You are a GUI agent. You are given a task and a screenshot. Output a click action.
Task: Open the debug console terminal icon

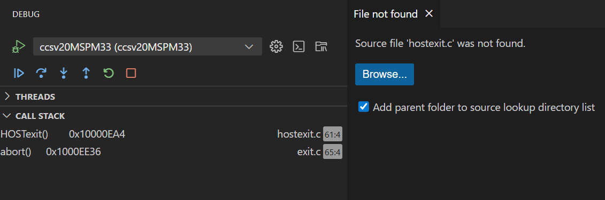[298, 46]
